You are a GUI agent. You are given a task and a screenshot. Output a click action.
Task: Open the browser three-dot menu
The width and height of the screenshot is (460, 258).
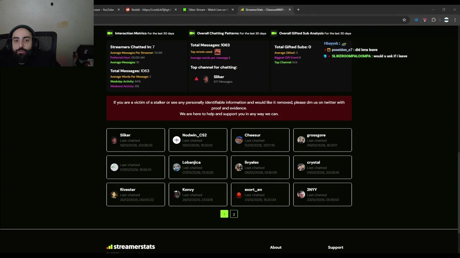[x=455, y=20]
